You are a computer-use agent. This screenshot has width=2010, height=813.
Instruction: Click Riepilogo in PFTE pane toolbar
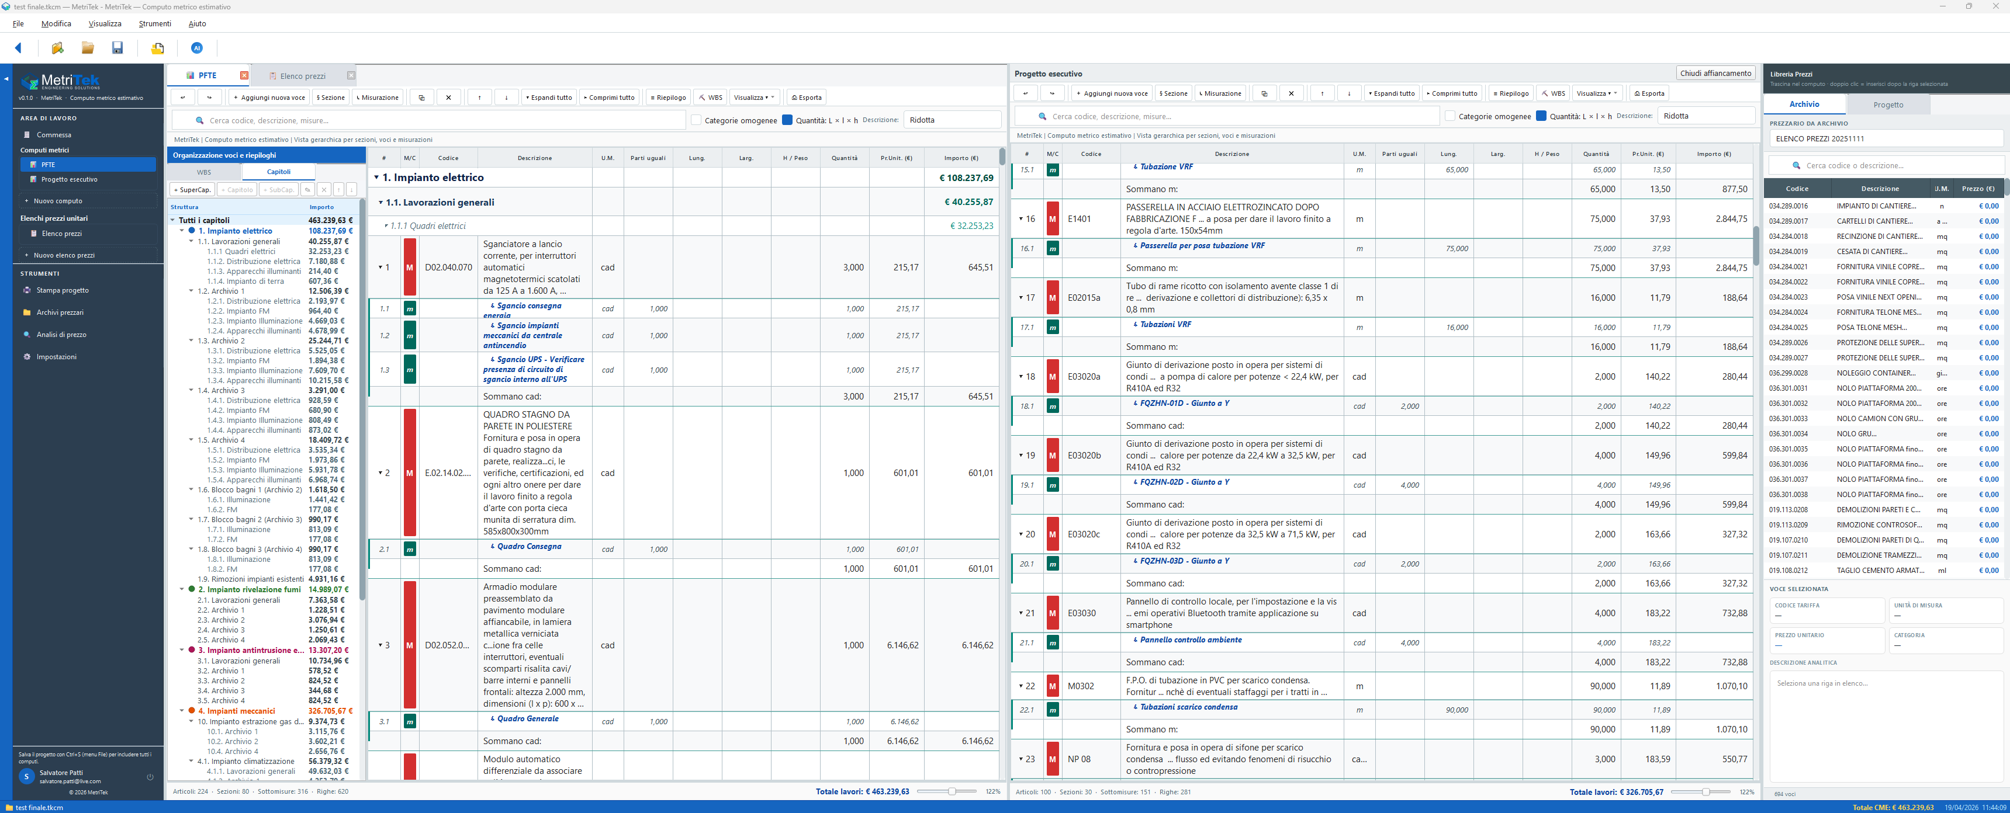668,98
